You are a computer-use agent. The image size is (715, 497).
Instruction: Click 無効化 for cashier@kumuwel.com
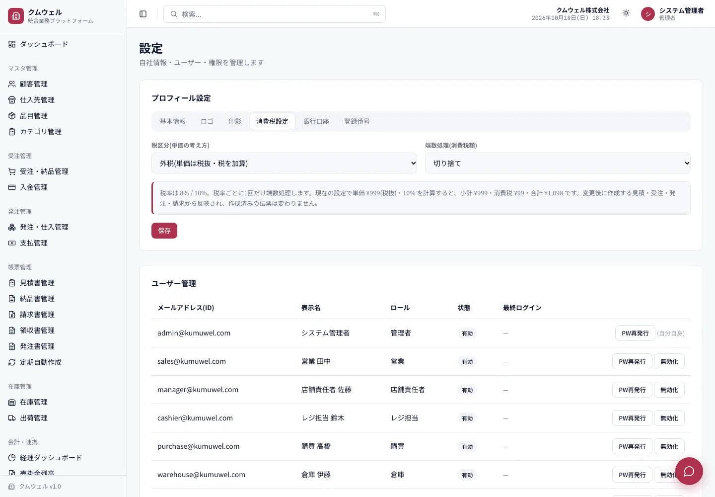click(x=669, y=418)
